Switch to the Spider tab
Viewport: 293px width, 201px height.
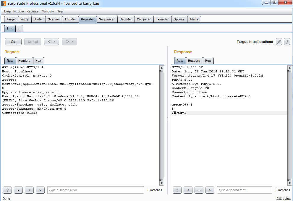38,19
